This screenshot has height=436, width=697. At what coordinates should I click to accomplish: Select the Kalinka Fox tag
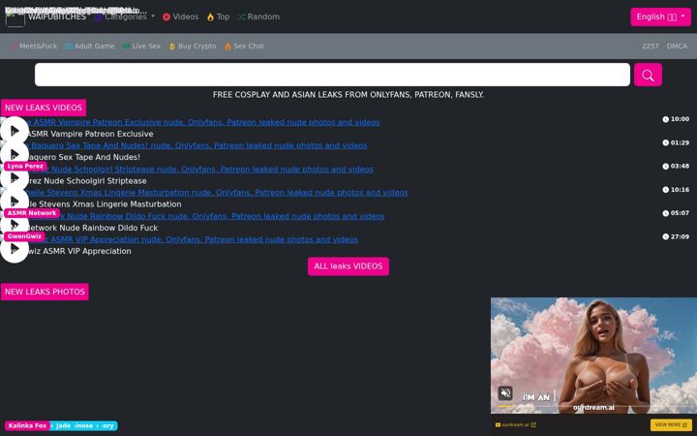tap(27, 425)
